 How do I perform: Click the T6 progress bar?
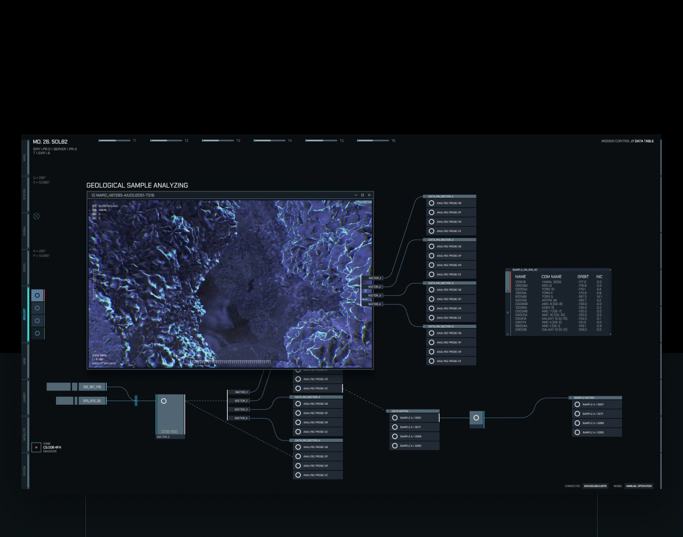point(373,141)
